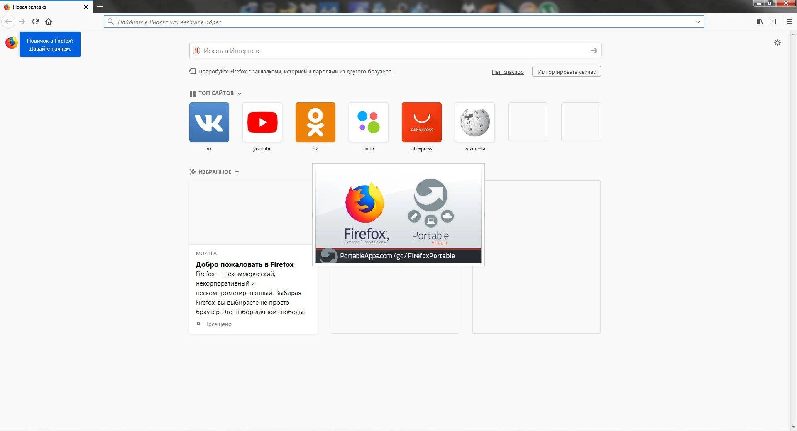This screenshot has height=431, width=797.
Task: Focus the address bar field
Action: point(404,22)
